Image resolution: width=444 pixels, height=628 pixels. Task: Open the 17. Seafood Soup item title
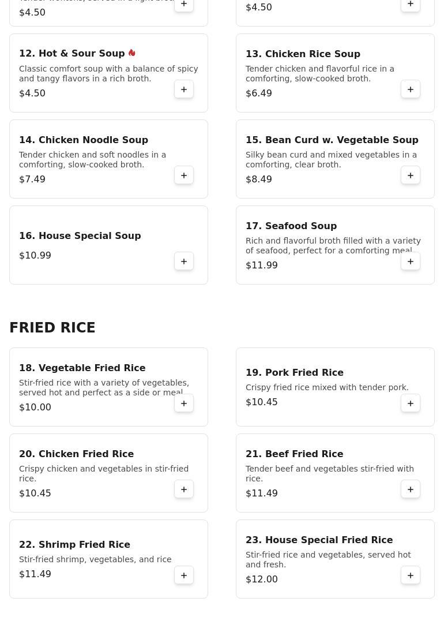pos(291,226)
